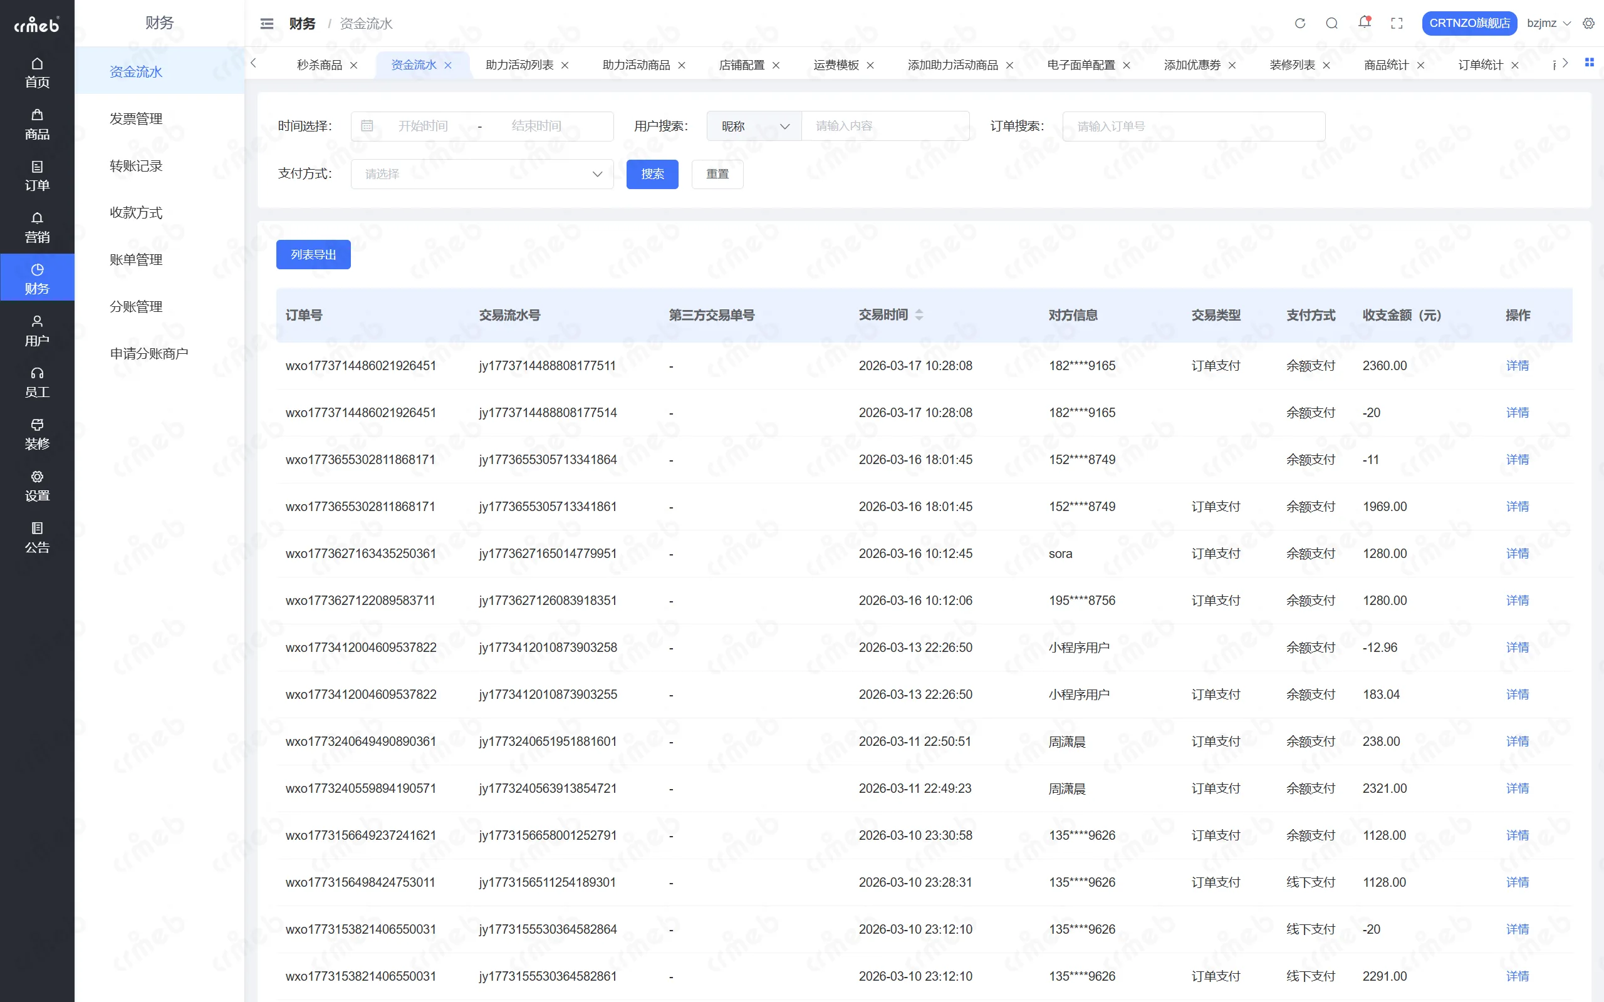Open notifications via the bell icon

pos(1364,23)
